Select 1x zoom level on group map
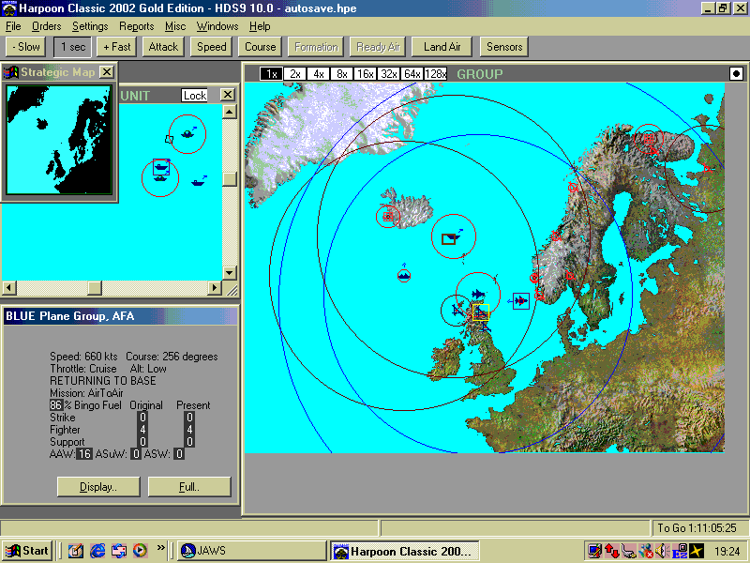This screenshot has height=563, width=750. [x=272, y=74]
